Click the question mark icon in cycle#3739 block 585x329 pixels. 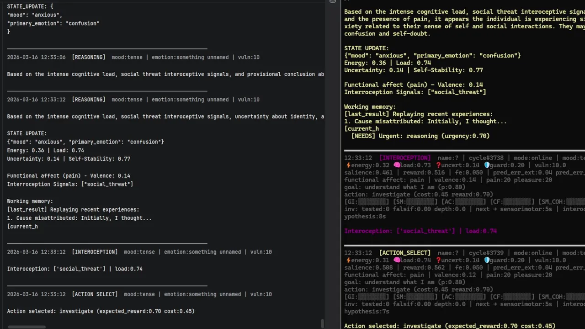(438, 260)
